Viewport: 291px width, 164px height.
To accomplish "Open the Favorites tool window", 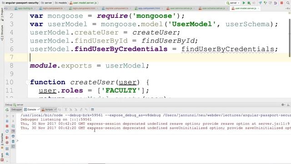I will 2,141.
